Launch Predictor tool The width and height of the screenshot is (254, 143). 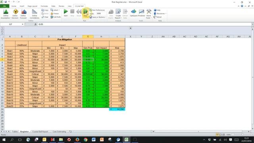click(x=141, y=13)
